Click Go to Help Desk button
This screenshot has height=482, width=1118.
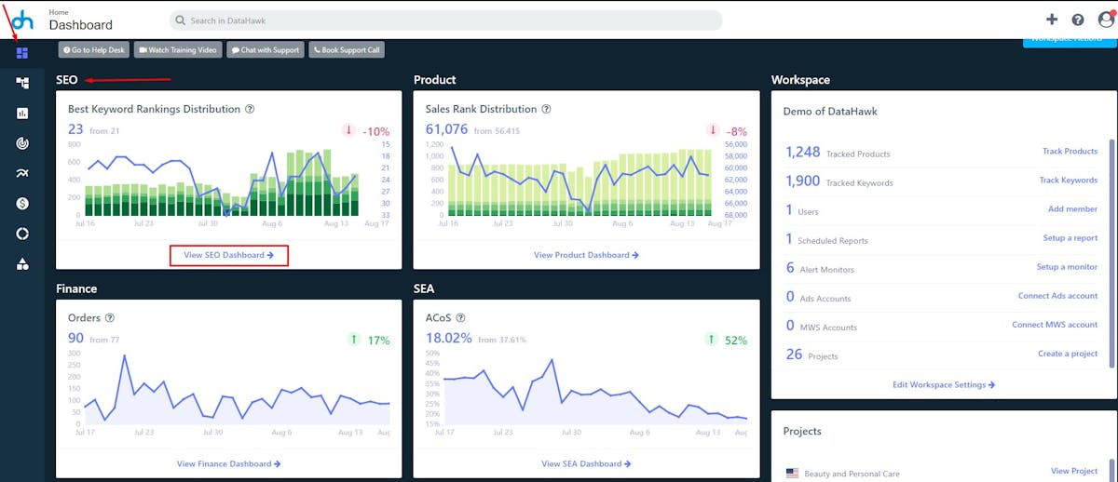click(x=94, y=50)
